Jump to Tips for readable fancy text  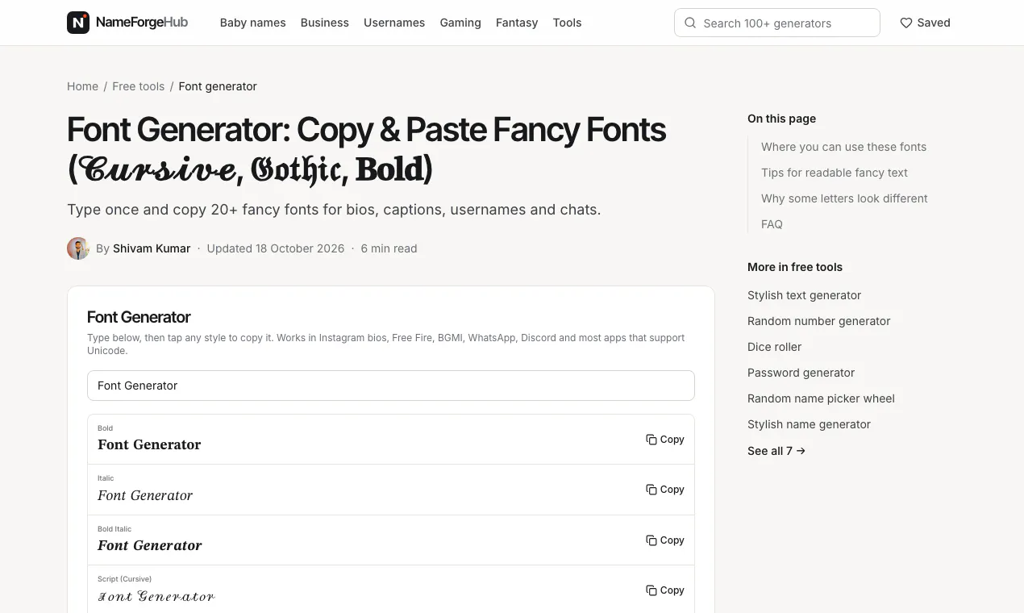coord(835,173)
